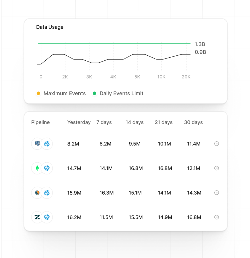Click the 1.3B limit label on the chart

click(200, 44)
